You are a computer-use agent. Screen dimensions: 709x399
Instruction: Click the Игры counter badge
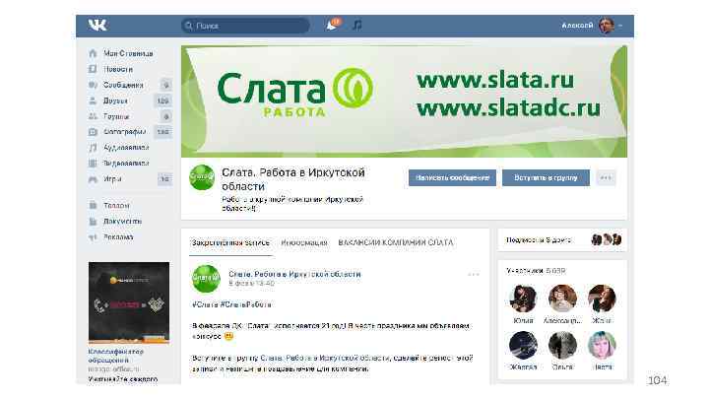[165, 179]
